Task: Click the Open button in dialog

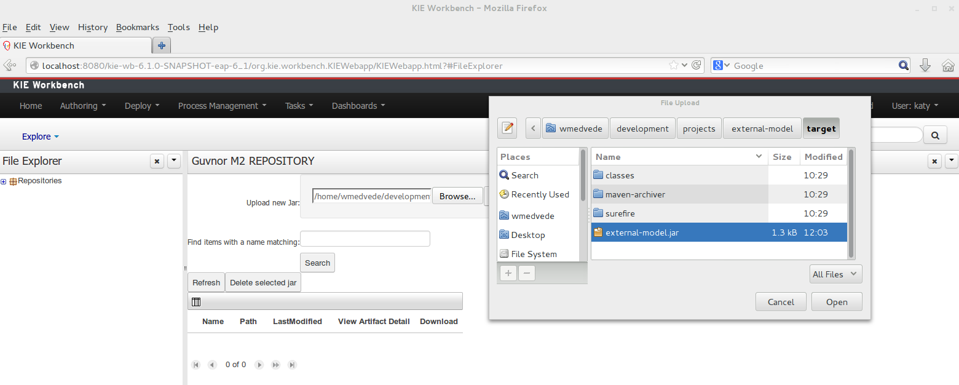Action: click(836, 302)
